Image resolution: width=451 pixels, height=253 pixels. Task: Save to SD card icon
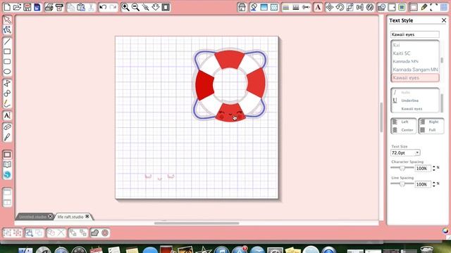click(x=37, y=7)
